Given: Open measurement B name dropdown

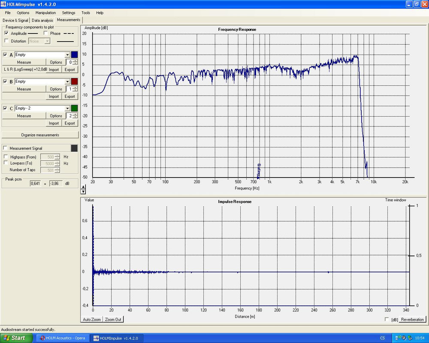Looking at the screenshot, I should tap(67, 81).
